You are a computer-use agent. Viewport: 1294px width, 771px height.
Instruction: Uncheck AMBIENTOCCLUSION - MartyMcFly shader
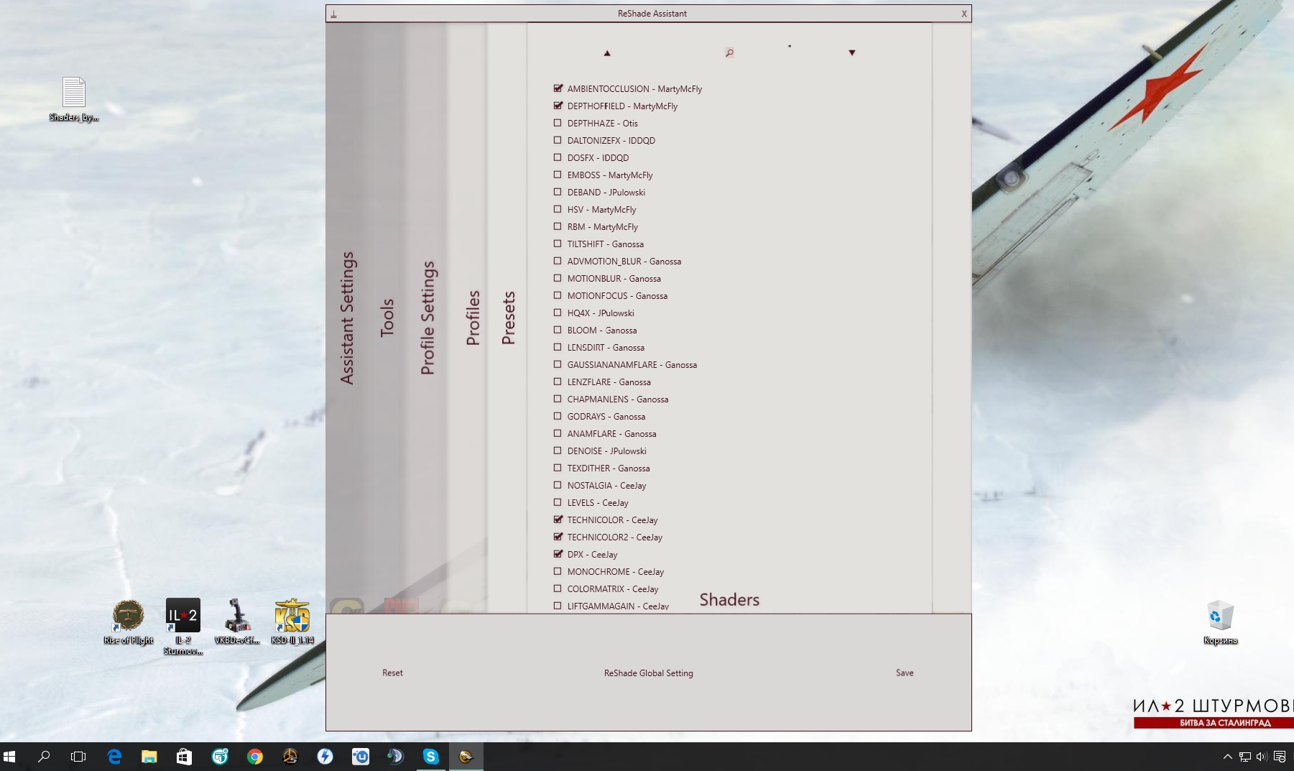click(558, 88)
